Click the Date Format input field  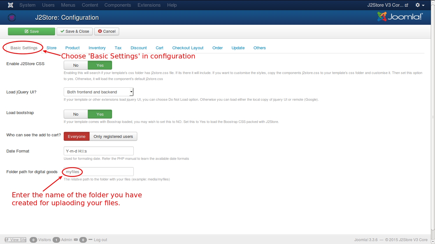(x=99, y=151)
